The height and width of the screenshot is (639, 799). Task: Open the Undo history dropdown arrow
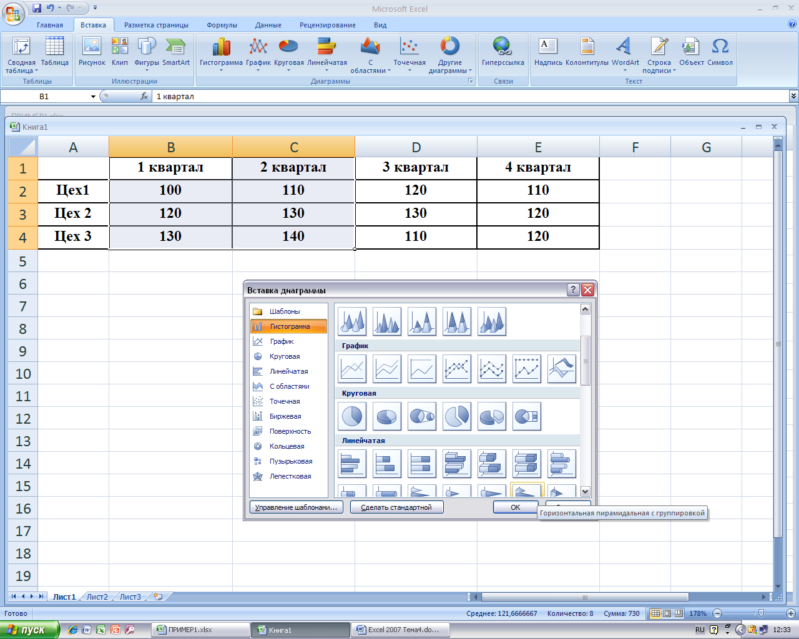tap(60, 8)
